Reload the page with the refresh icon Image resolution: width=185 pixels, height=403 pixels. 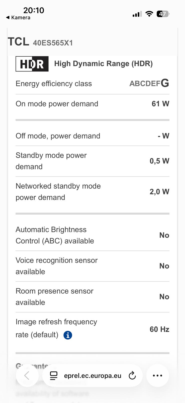click(132, 376)
